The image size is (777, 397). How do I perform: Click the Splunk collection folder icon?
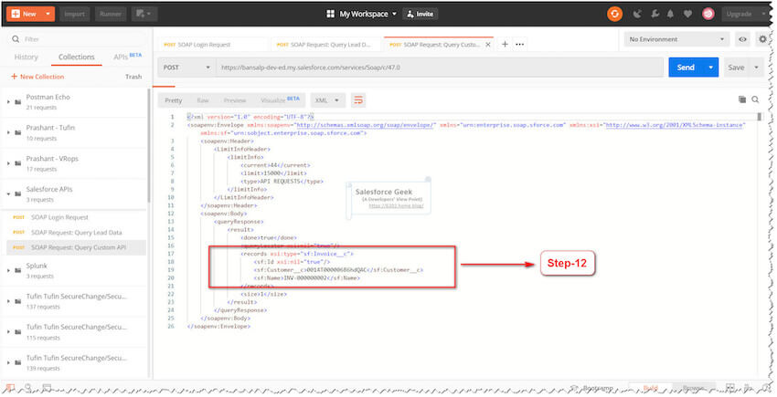coord(18,271)
